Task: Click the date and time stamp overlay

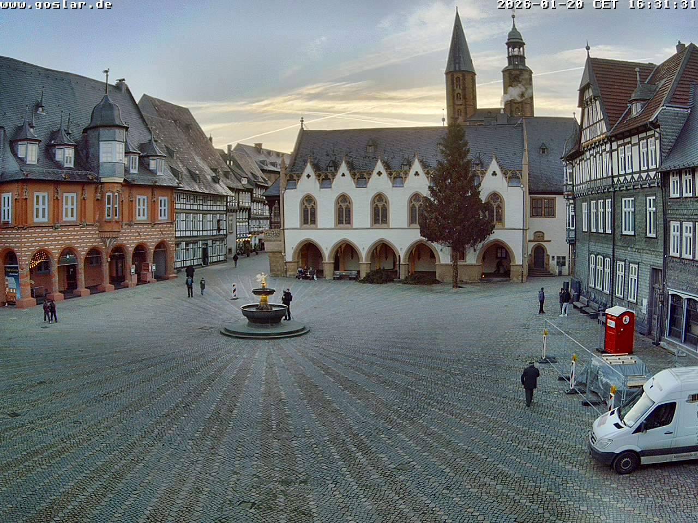Action: coord(597,5)
